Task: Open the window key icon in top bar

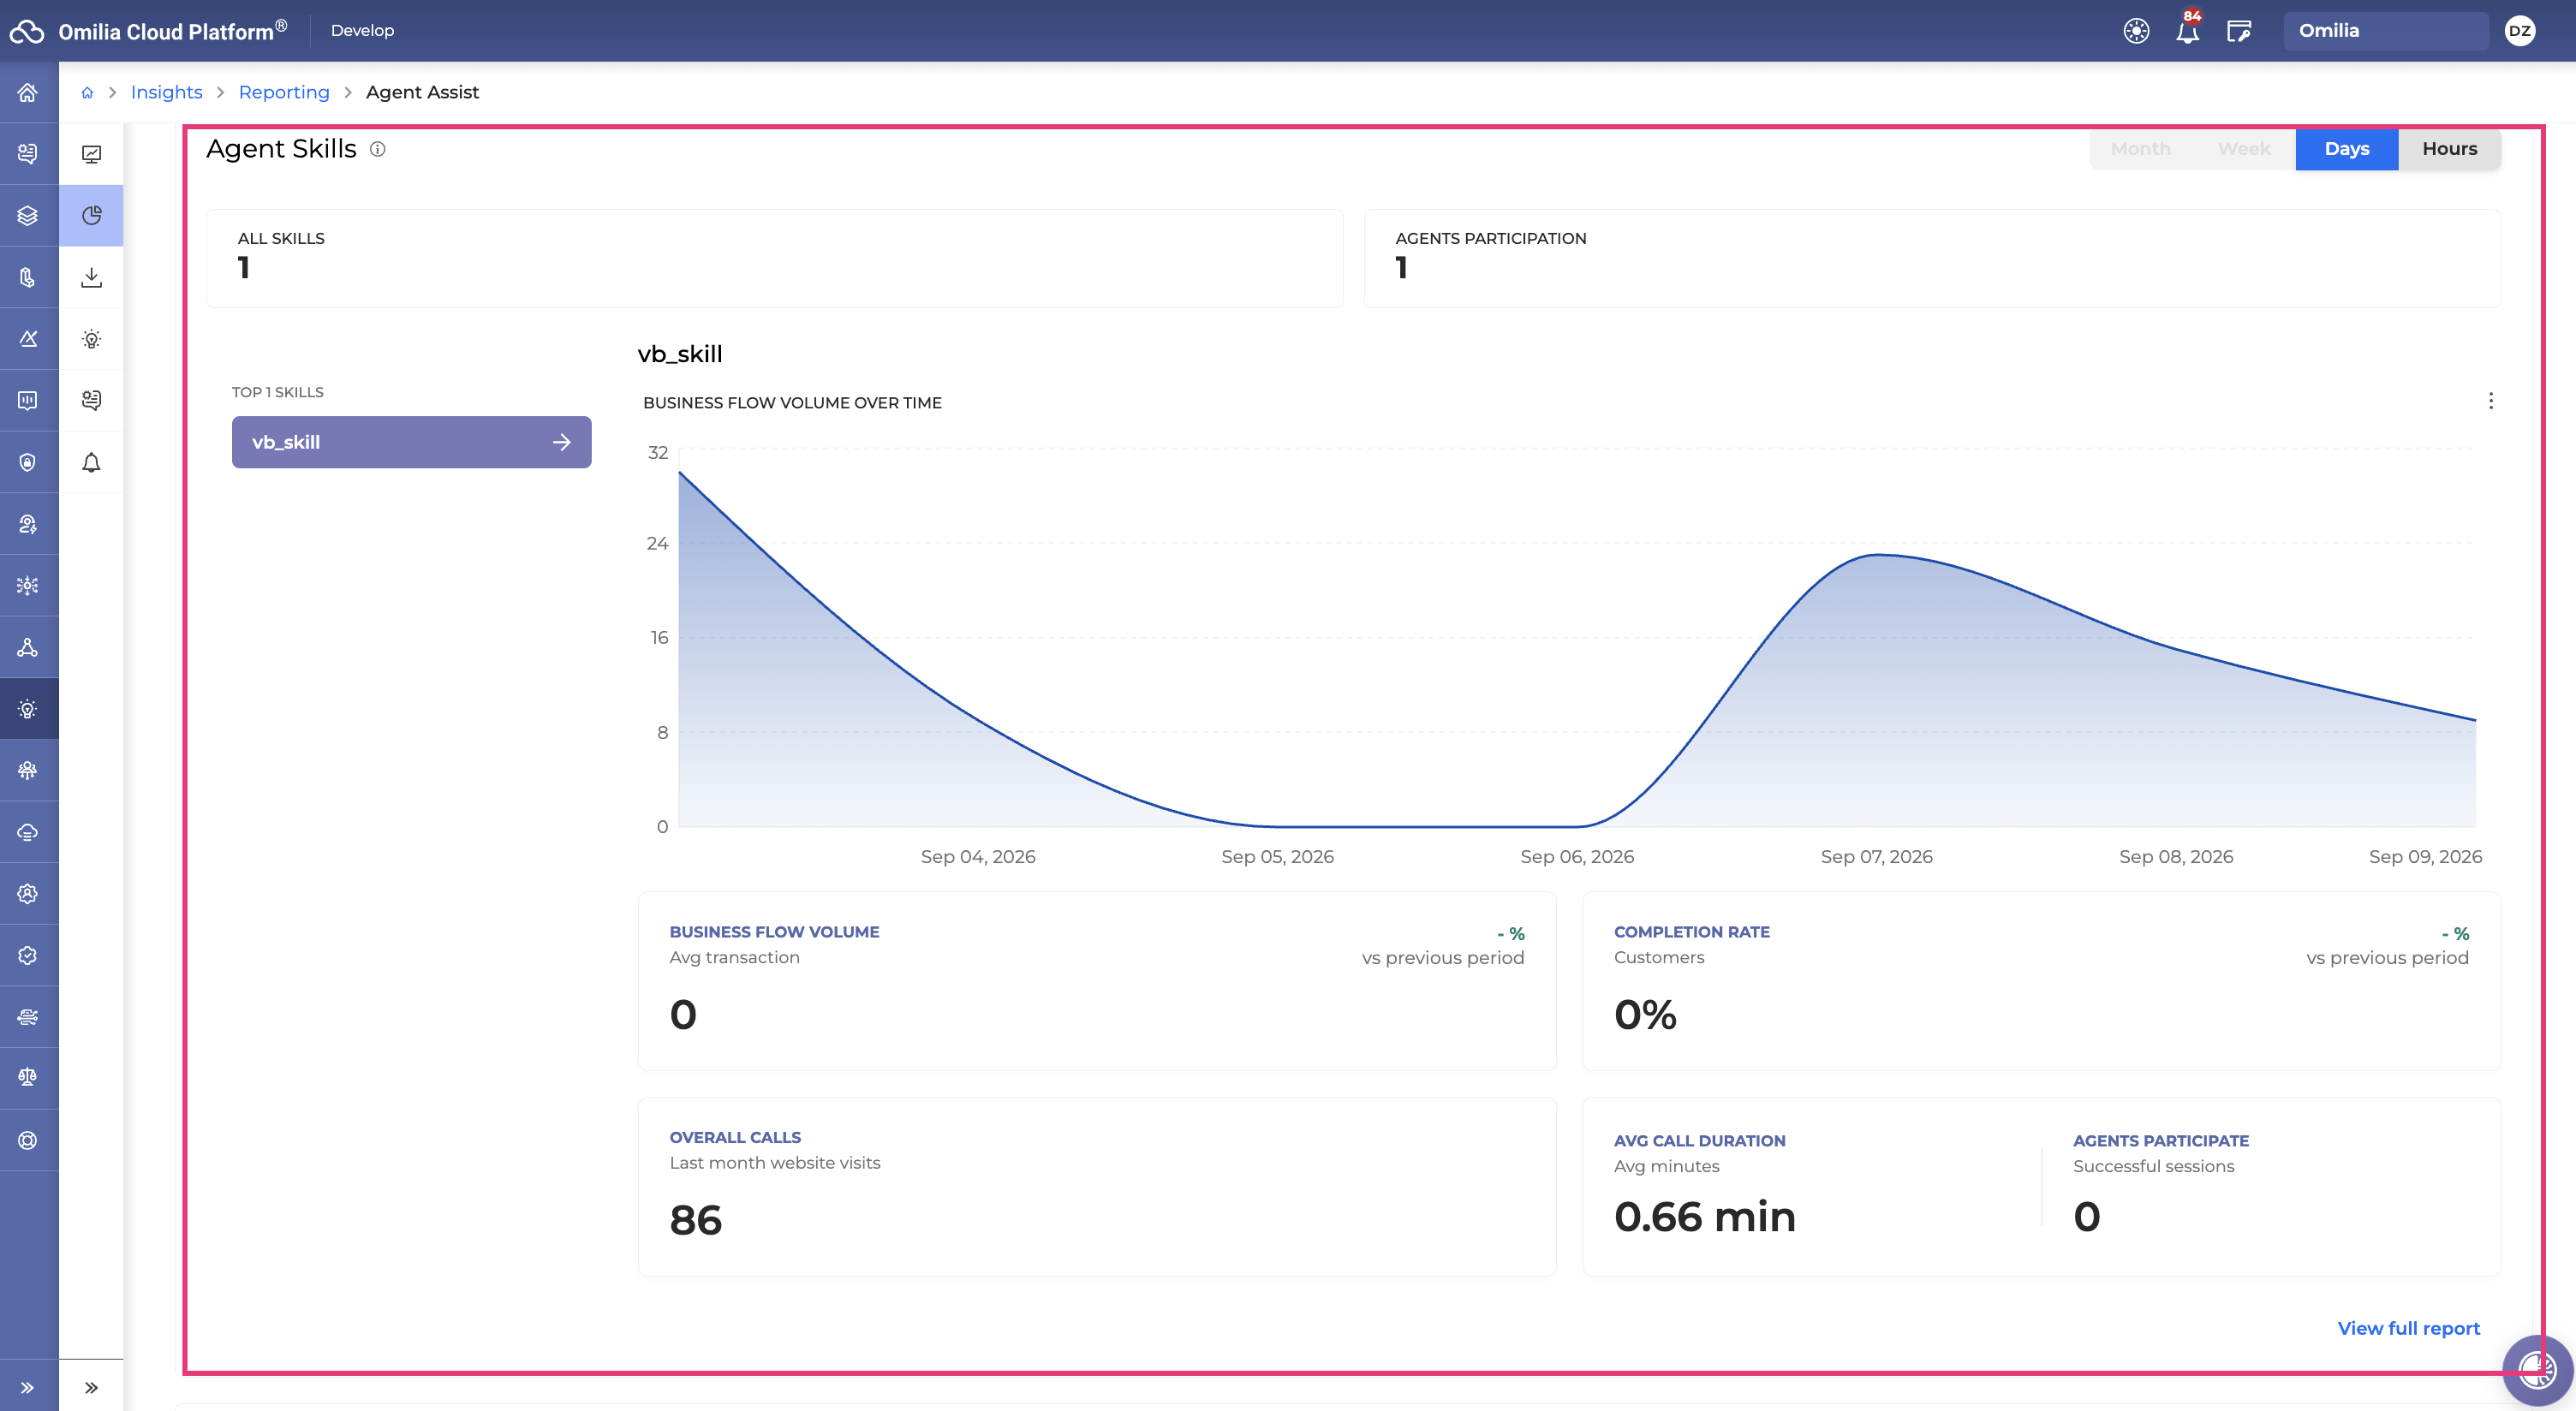Action: pos(2239,31)
